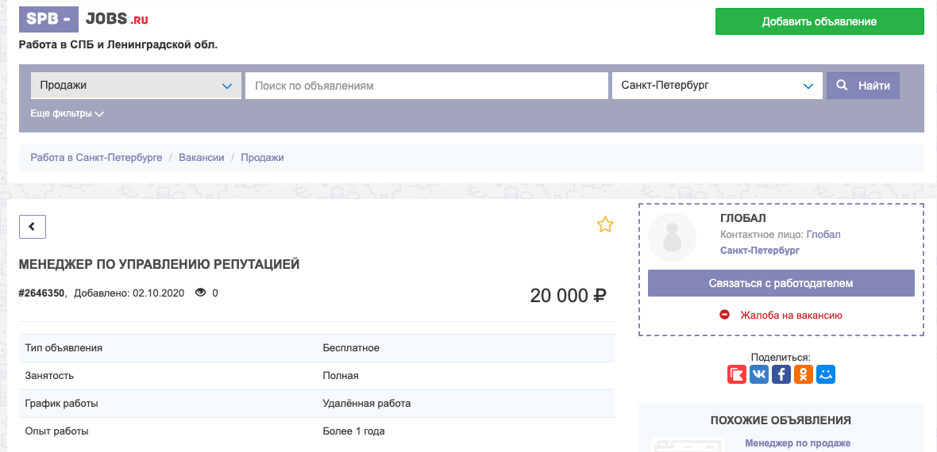Click the Добавлено: 02.10.2020 date

[129, 293]
